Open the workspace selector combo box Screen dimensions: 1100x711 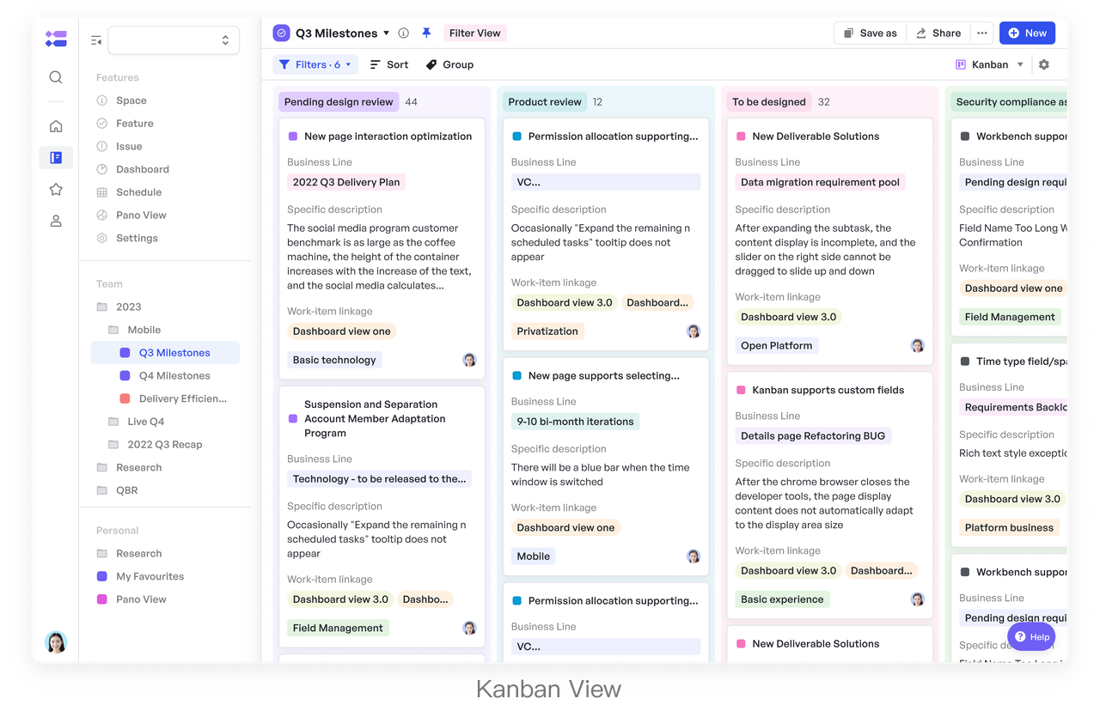coord(174,39)
